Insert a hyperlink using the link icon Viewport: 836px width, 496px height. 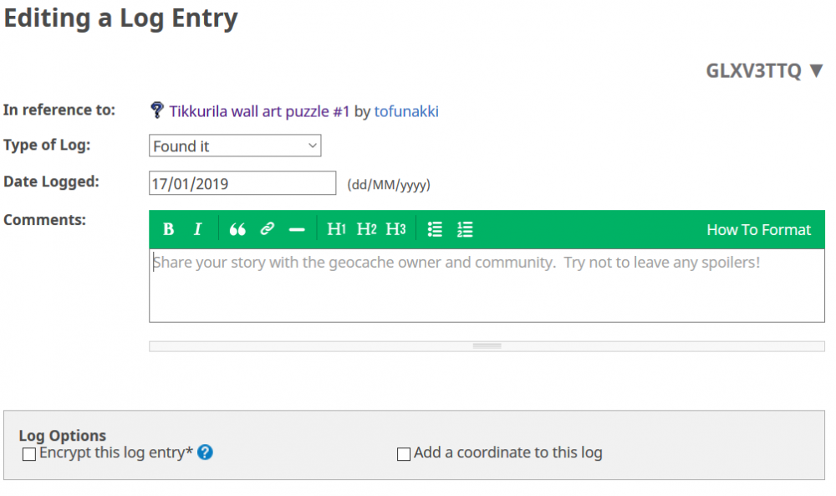pos(268,229)
